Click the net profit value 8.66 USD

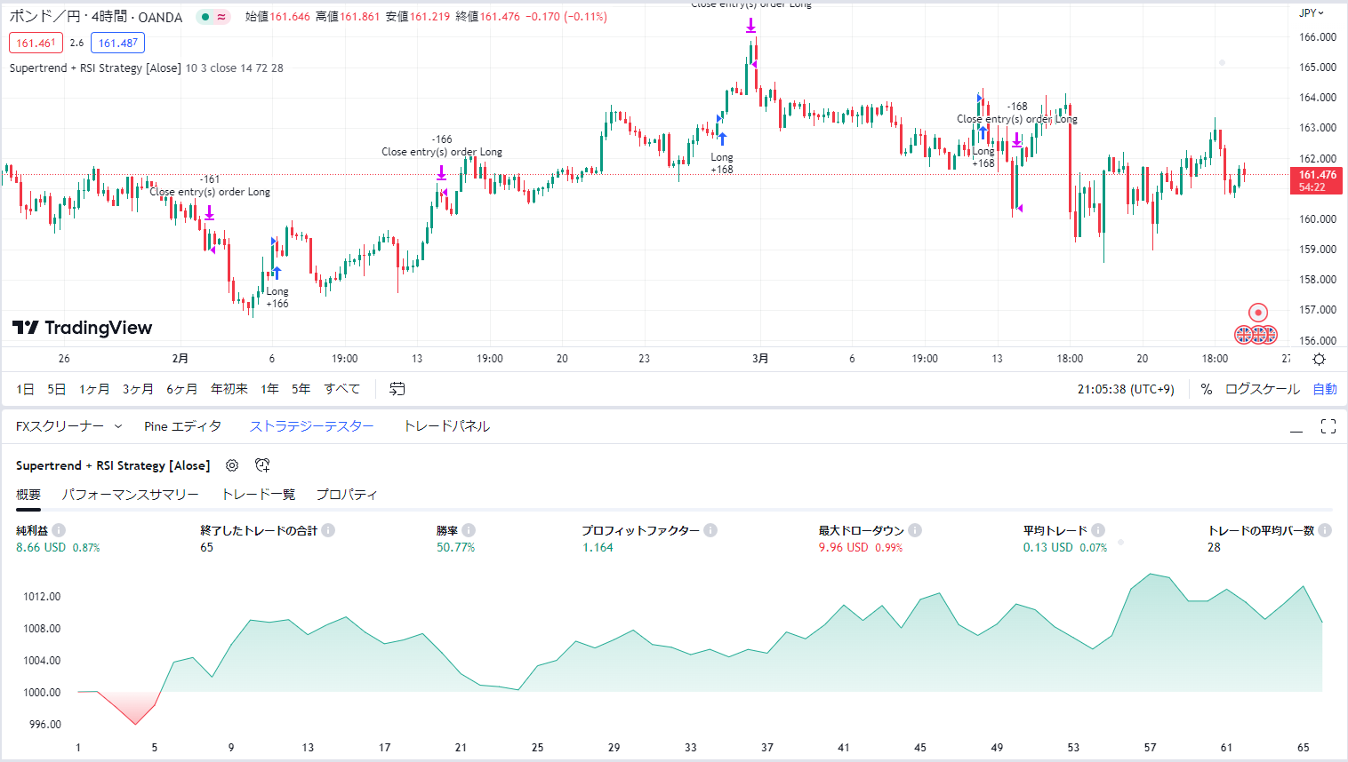41,547
